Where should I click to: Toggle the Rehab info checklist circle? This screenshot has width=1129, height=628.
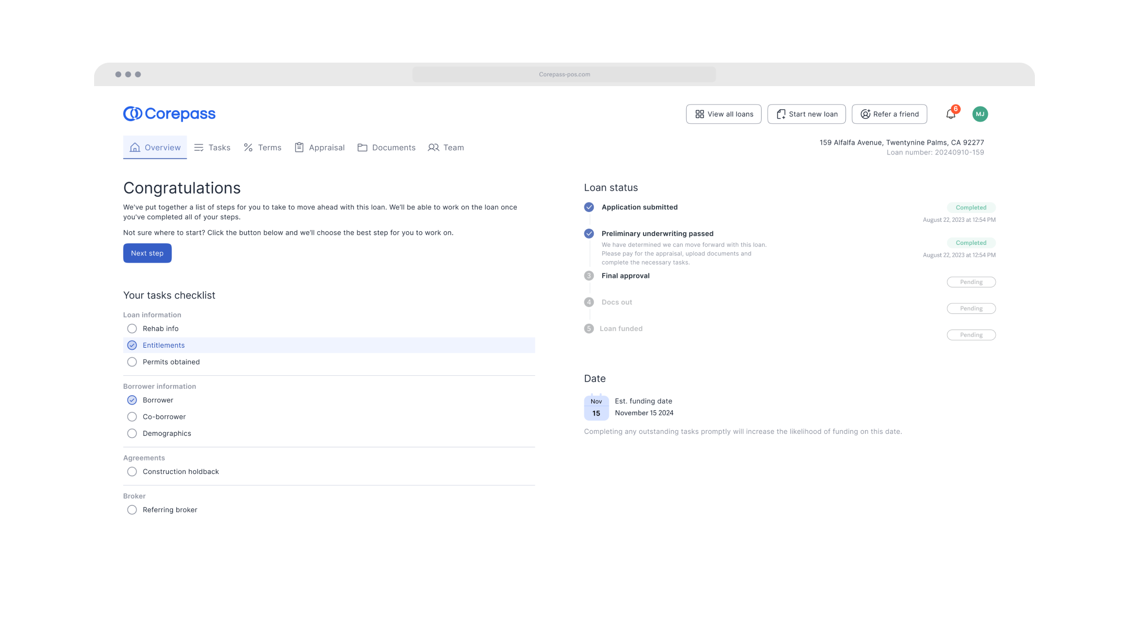click(132, 328)
